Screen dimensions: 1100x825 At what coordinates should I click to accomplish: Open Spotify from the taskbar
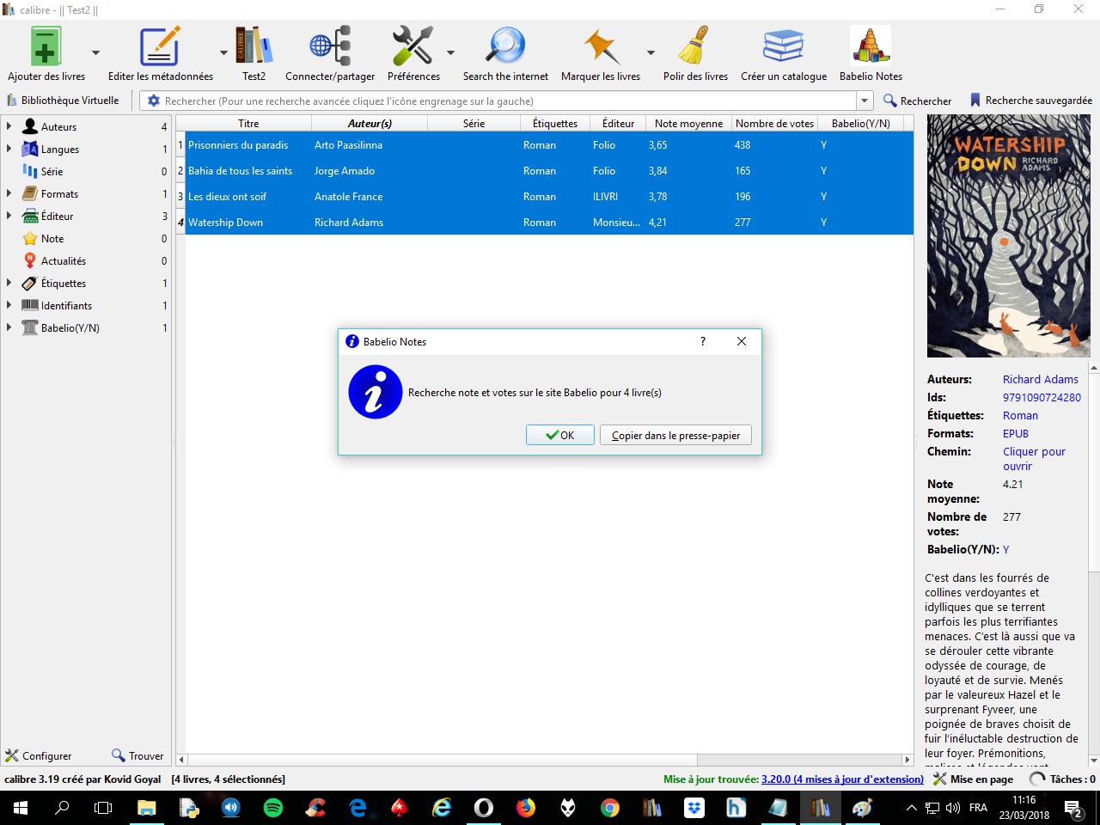pos(273,808)
